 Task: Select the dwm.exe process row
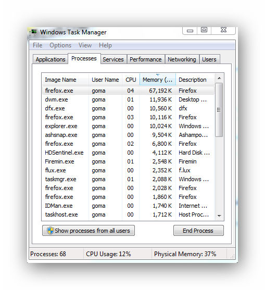[128, 99]
